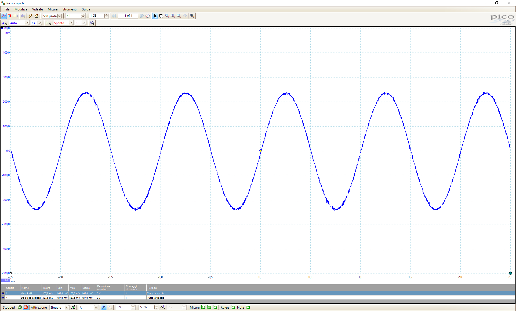Click the zoom-in magnifier tool
Image resolution: width=516 pixels, height=311 pixels.
pos(173,16)
